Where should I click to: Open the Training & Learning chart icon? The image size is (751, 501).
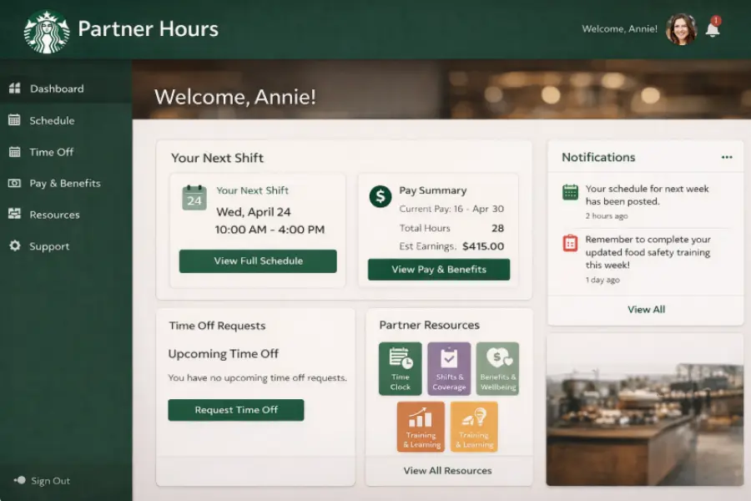click(421, 428)
